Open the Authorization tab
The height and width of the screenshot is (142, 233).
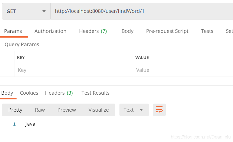point(50,31)
